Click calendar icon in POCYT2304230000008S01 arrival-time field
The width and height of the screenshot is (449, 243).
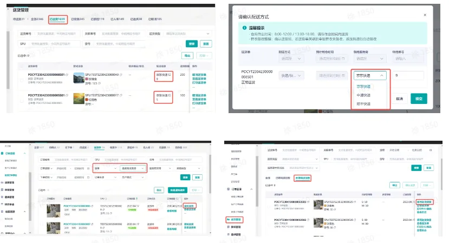[x=343, y=76]
